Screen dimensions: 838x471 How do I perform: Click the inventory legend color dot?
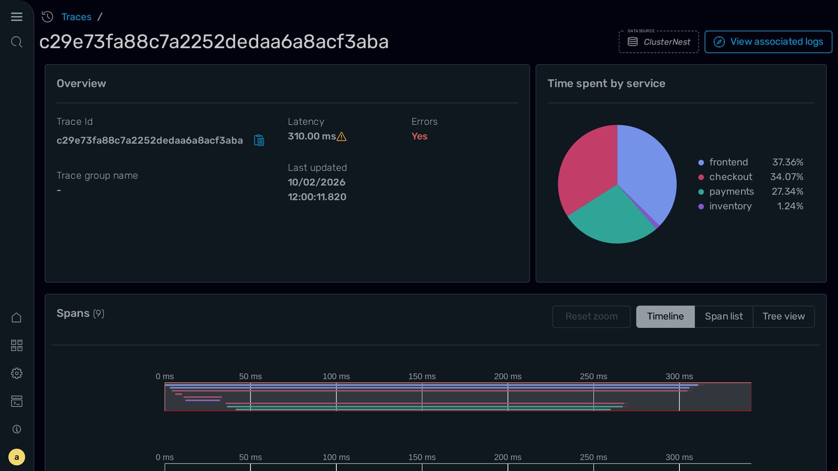[x=701, y=207]
